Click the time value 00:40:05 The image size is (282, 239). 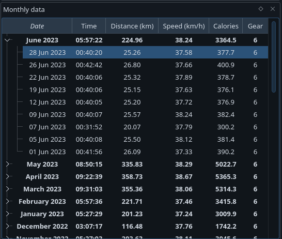[x=89, y=102]
